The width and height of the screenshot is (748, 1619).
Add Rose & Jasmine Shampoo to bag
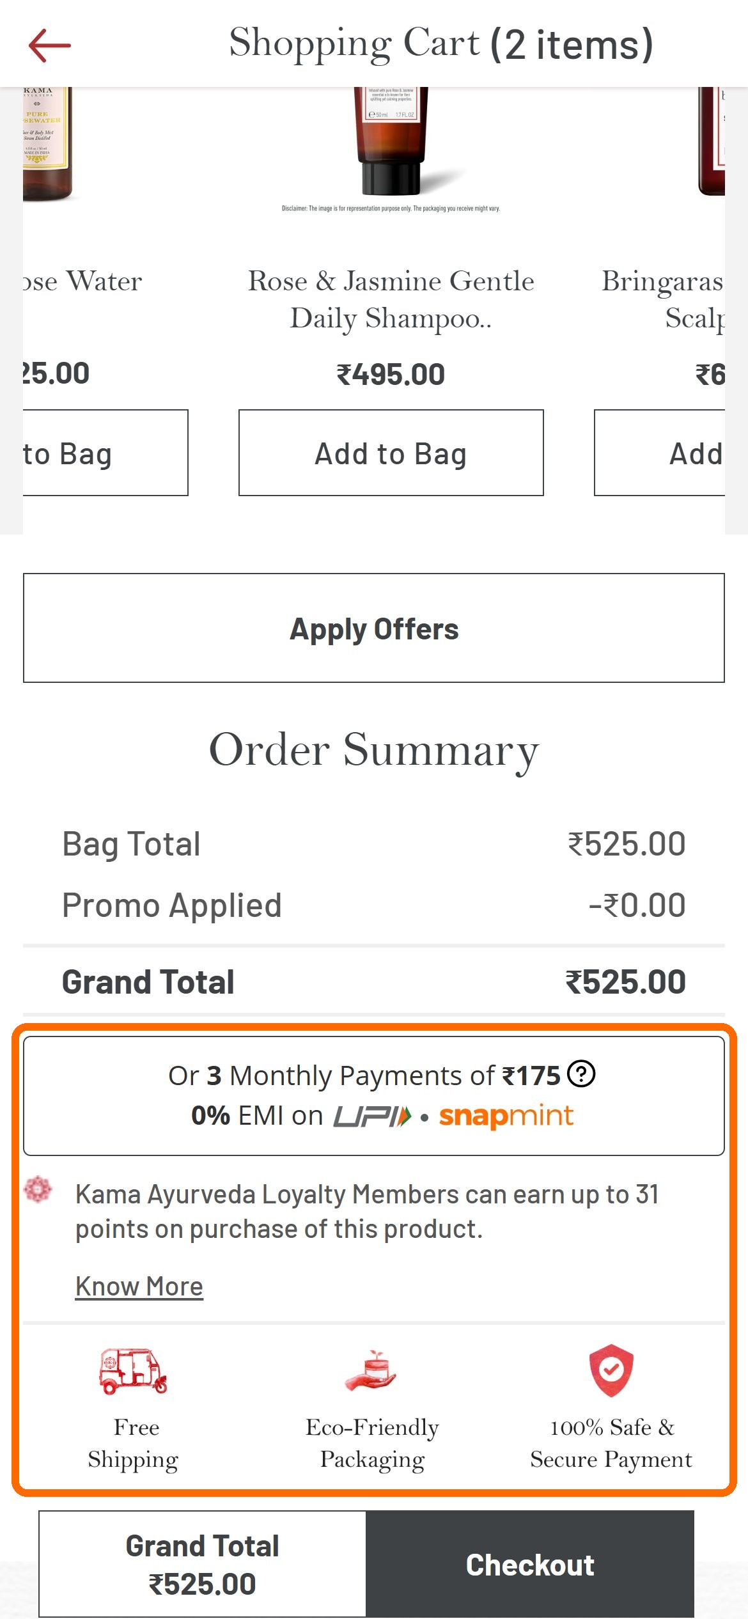[x=391, y=453]
